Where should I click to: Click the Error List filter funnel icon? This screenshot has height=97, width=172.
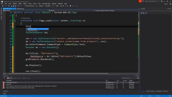(4, 78)
